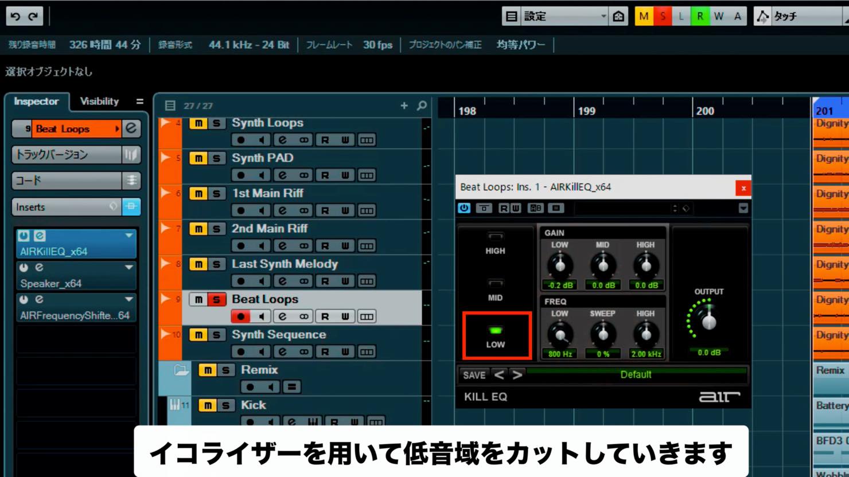Click the channel configuration icon on Last Synth Melody
The image size is (849, 477).
click(x=303, y=281)
